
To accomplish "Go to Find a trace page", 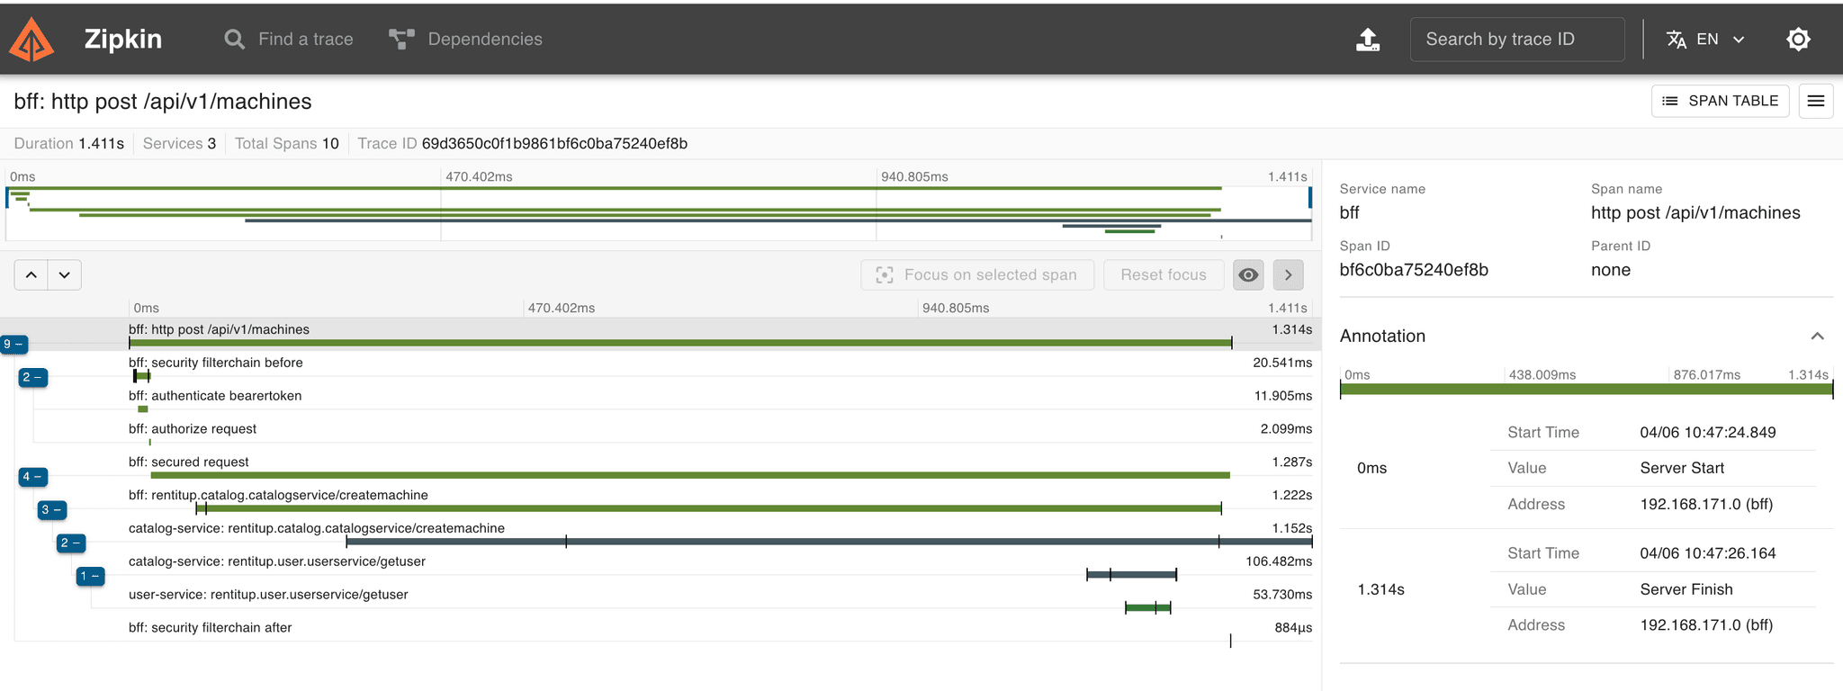I will point(305,40).
